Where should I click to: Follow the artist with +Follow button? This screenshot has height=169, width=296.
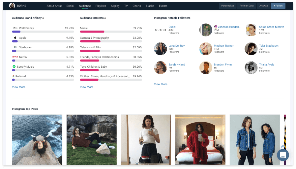point(278,6)
